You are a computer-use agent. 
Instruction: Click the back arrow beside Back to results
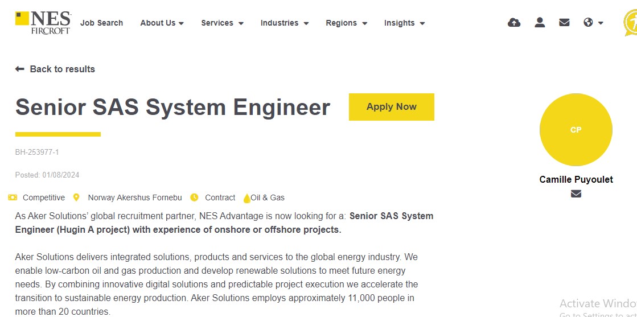(19, 69)
